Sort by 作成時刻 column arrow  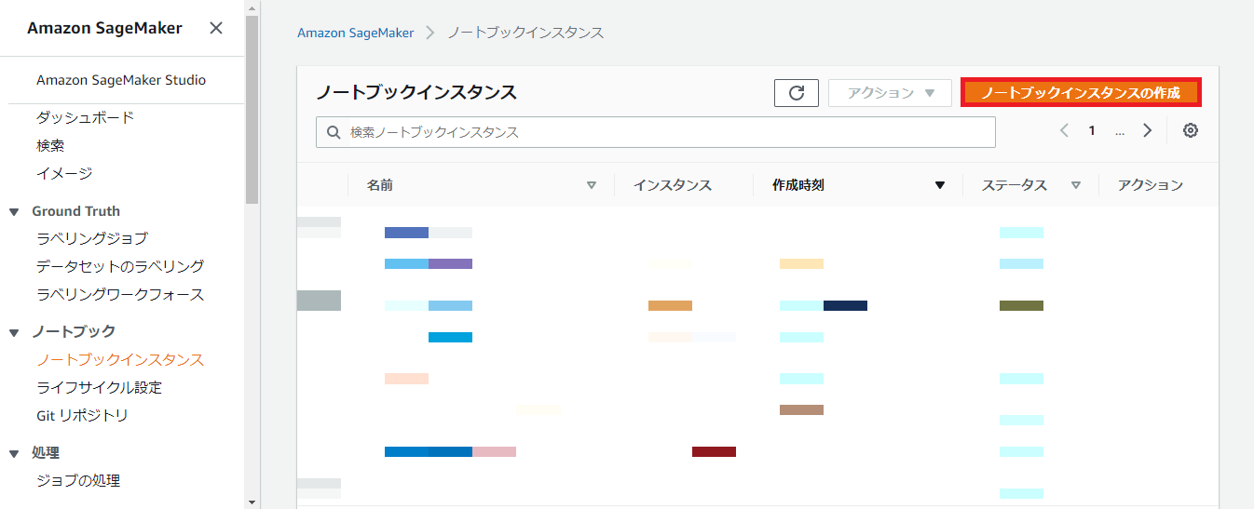coord(940,185)
